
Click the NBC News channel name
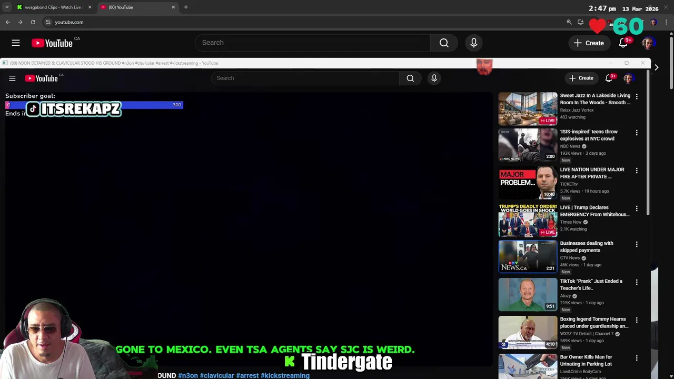point(570,146)
